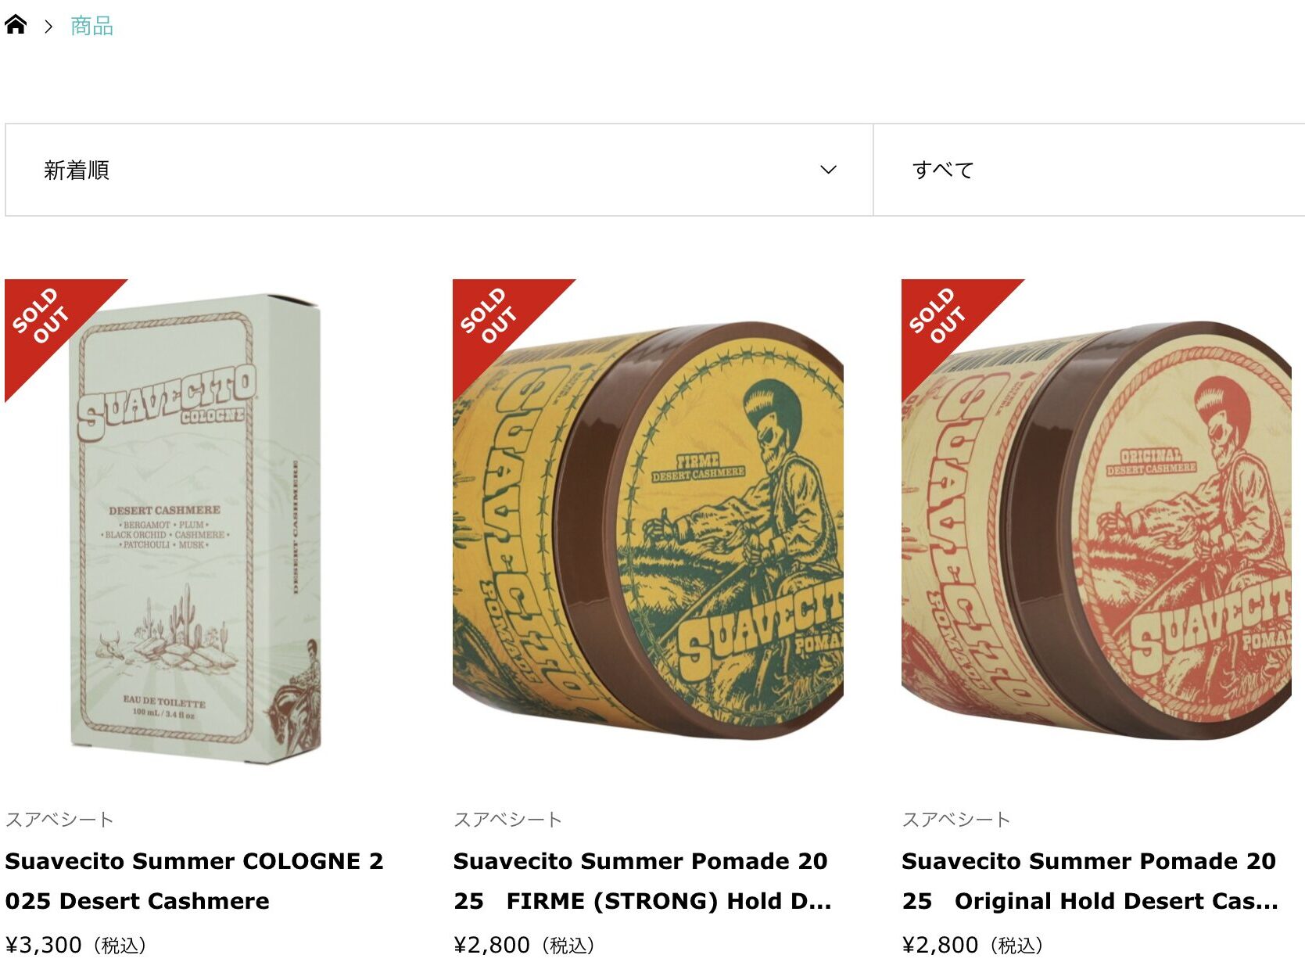The width and height of the screenshot is (1305, 980).
Task: Open the 商品 breadcrumb link
Action: pos(91,27)
